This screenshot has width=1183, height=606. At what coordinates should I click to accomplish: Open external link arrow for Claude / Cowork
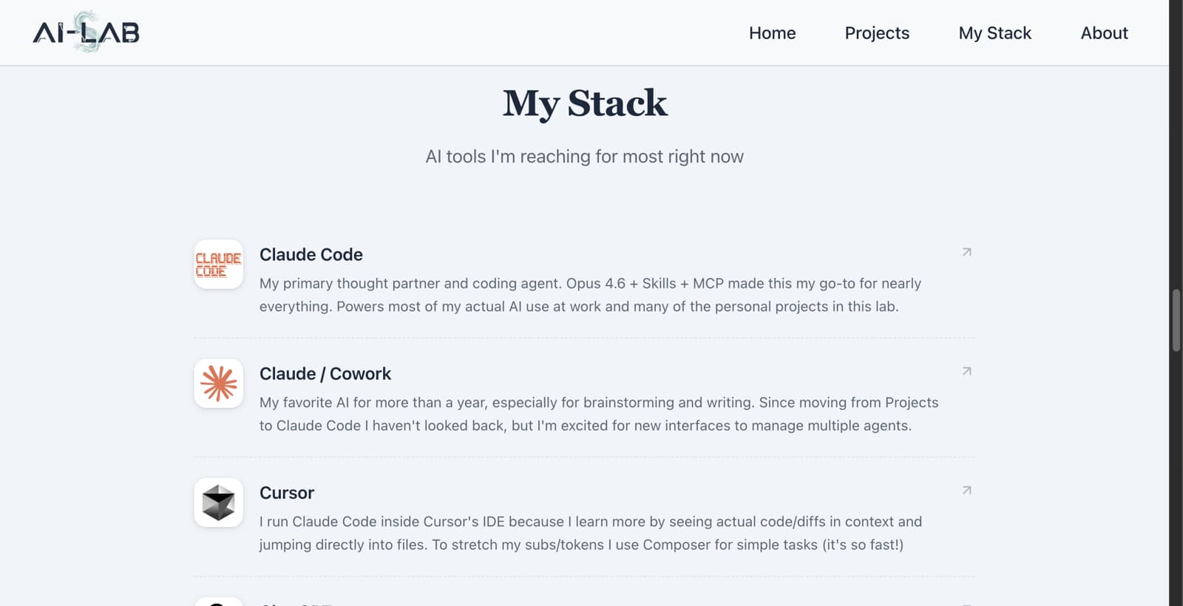coord(966,371)
